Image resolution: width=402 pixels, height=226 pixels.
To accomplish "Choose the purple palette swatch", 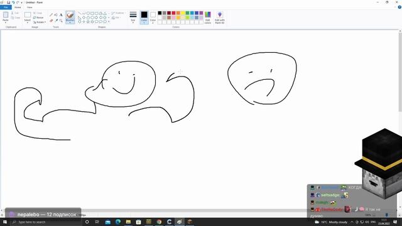I will [201, 13].
